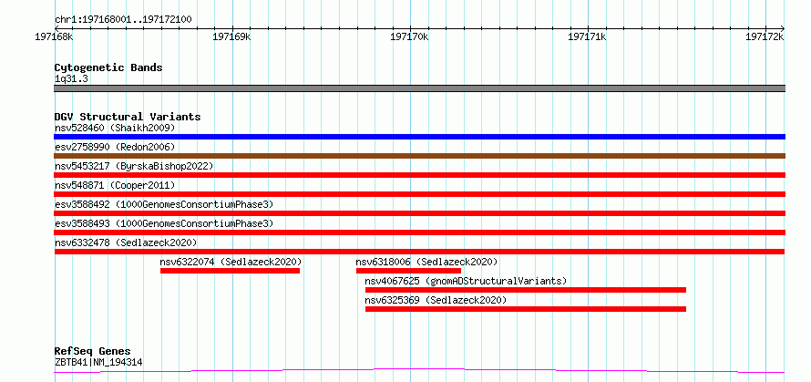
Task: Click the chr1:197168001..197172100 region label
Action: click(123, 20)
